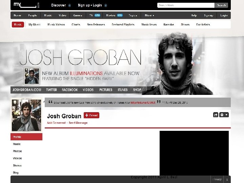Image resolution: width=244 pixels, height=183 pixels.
Task: Click the Discover header link
Action: [59, 5]
